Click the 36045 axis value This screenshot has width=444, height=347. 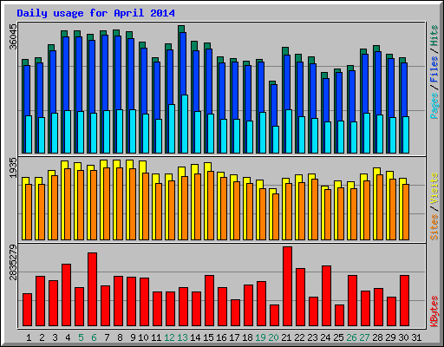13,36
